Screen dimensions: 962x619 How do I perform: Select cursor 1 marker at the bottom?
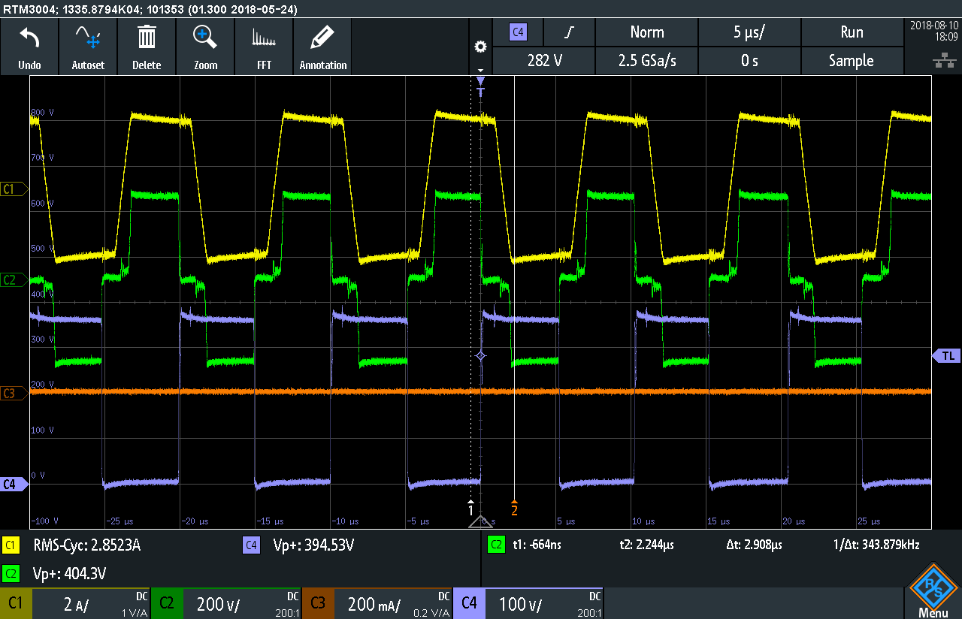471,507
